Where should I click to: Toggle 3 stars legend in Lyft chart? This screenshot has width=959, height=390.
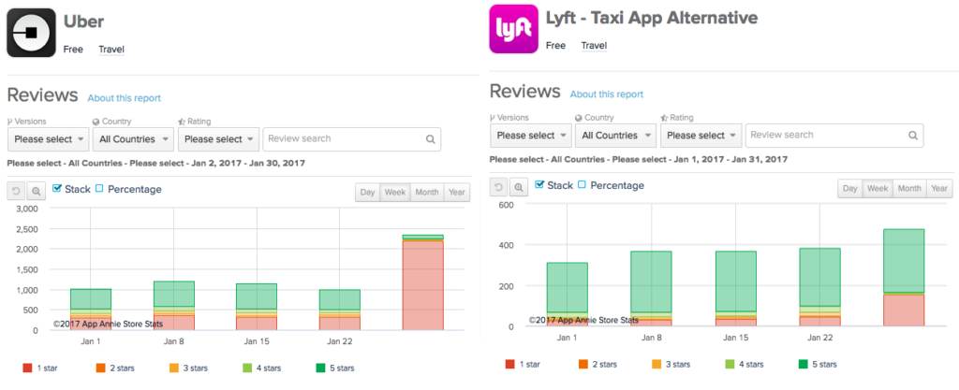point(671,365)
